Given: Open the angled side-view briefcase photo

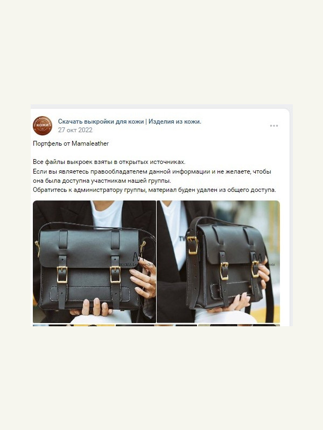Looking at the screenshot, I should (x=219, y=262).
